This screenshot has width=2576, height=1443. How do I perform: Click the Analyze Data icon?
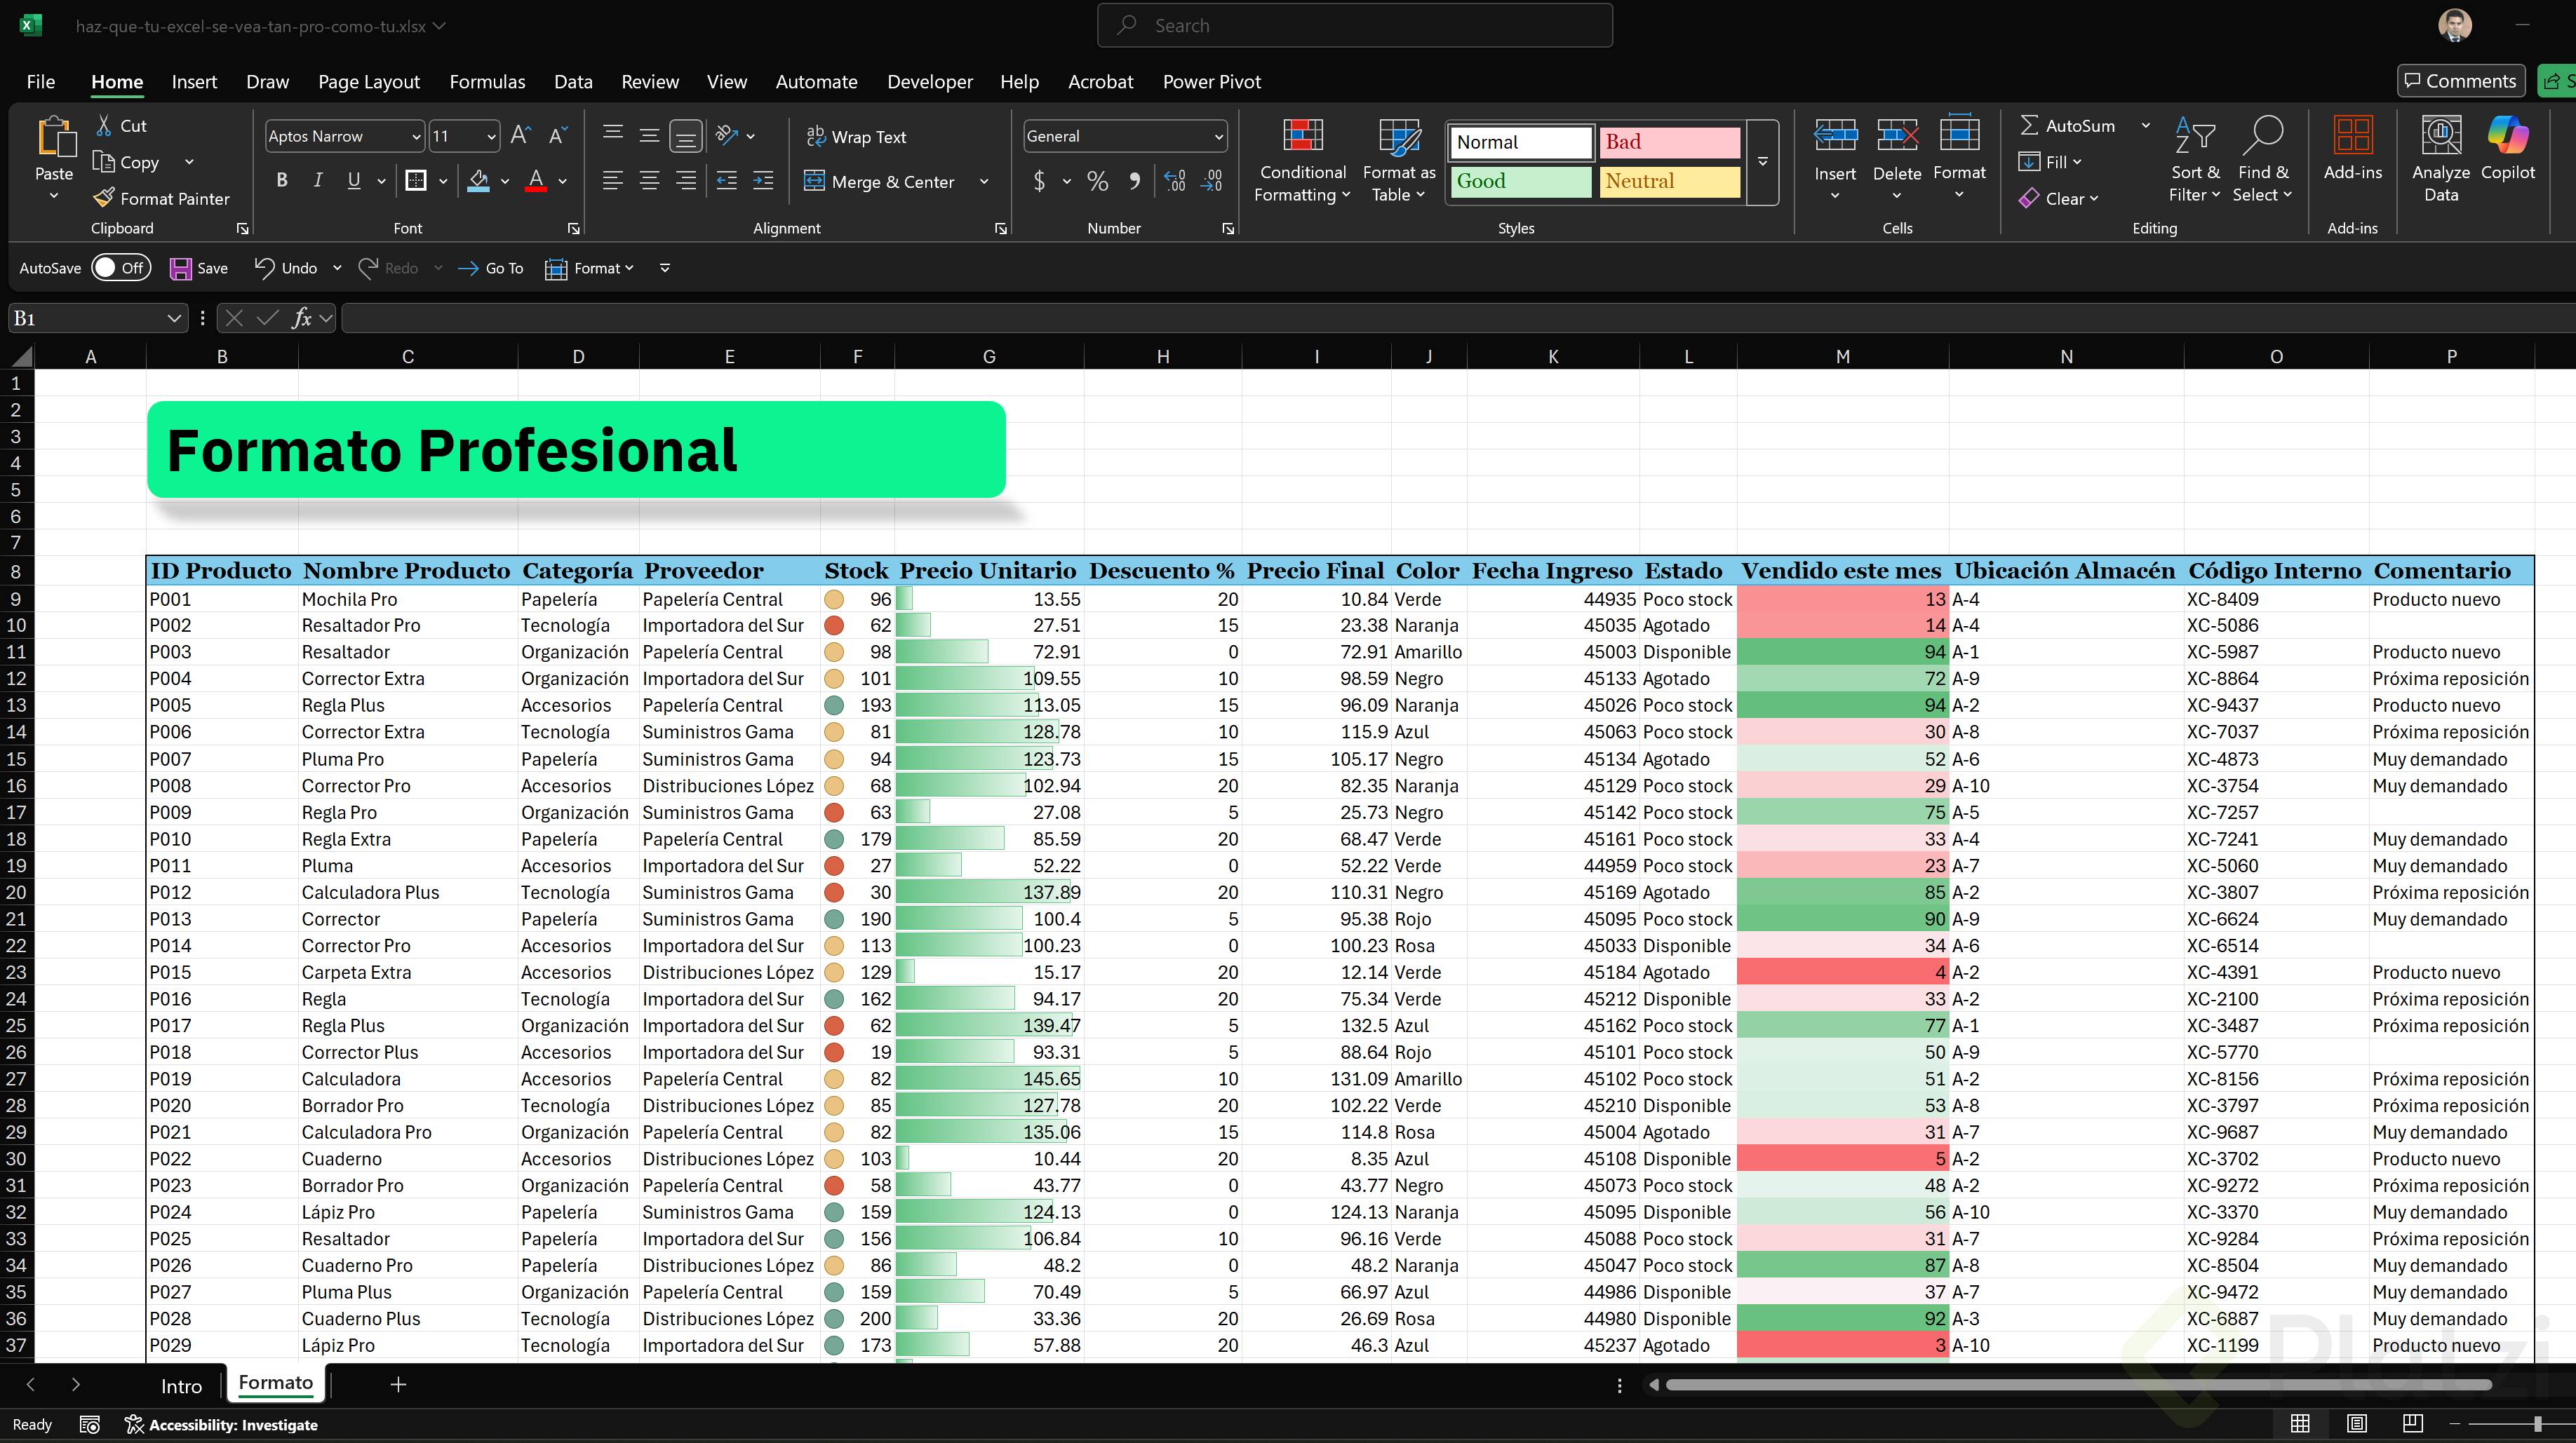(2440, 136)
